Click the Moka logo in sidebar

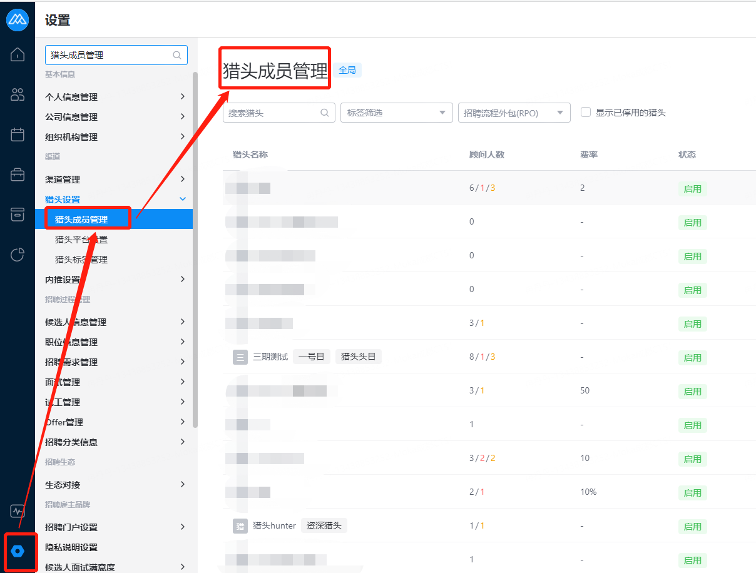pos(18,19)
